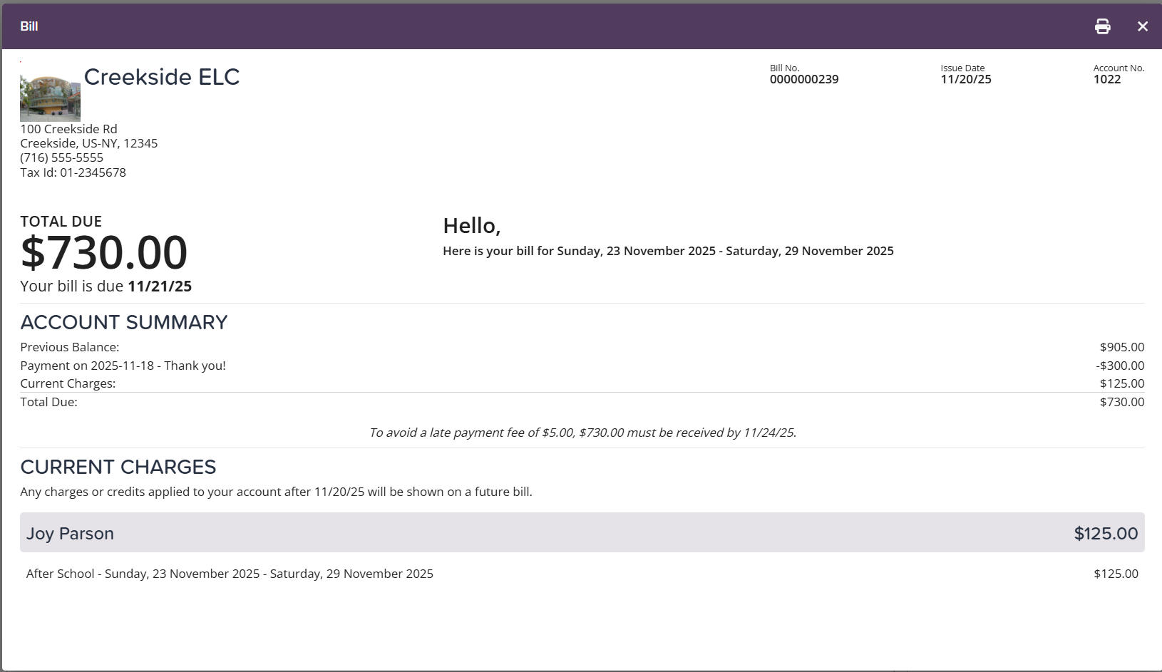Click the Creekside ELC logo image
This screenshot has height=672, width=1162.
point(50,98)
